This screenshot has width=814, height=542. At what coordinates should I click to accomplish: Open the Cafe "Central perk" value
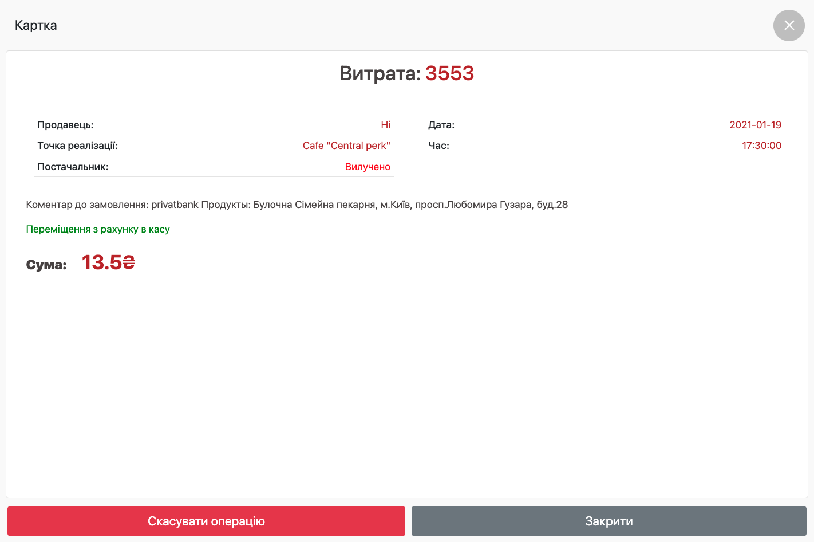[x=346, y=146]
